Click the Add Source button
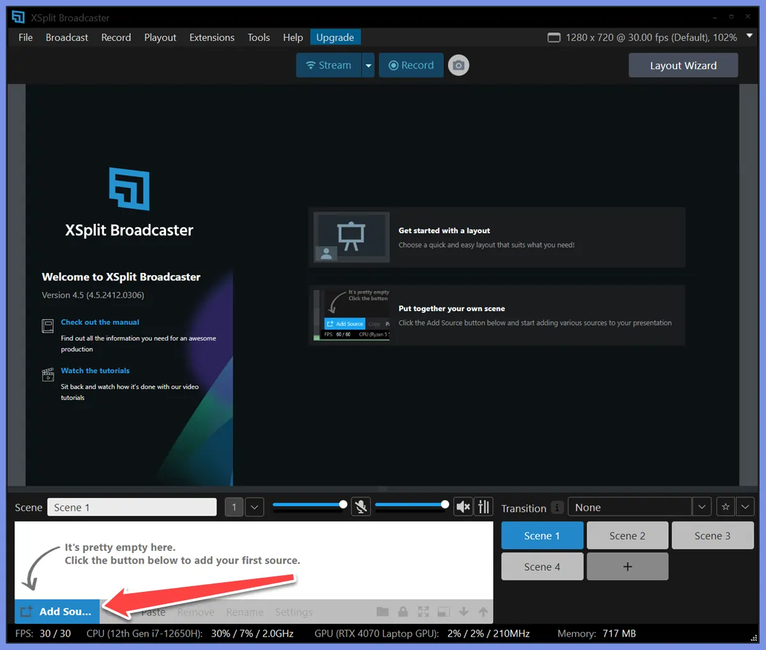The height and width of the screenshot is (650, 766). [57, 612]
